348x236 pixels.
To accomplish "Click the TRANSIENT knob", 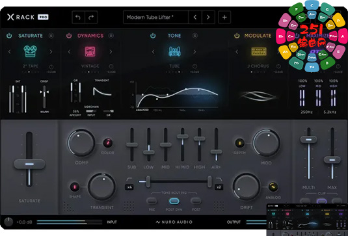I will (x=101, y=187).
